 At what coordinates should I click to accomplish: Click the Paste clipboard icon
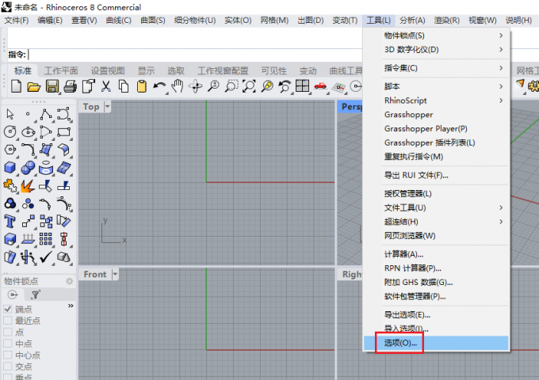pos(142,86)
